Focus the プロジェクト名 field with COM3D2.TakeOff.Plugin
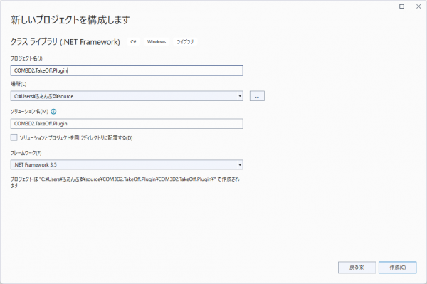The height and width of the screenshot is (284, 427). pos(127,70)
